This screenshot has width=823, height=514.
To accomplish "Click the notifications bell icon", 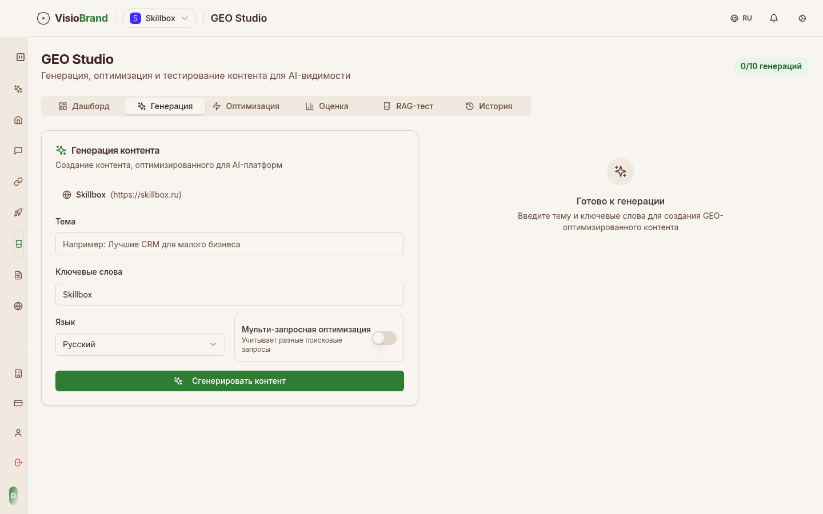I will (774, 18).
